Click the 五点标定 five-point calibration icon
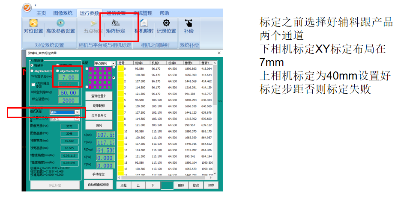Image resolution: width=407 pixels, height=200 pixels. [x=93, y=26]
